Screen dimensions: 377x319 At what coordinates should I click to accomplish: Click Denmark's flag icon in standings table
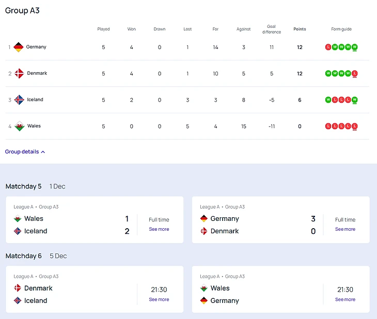(19, 73)
